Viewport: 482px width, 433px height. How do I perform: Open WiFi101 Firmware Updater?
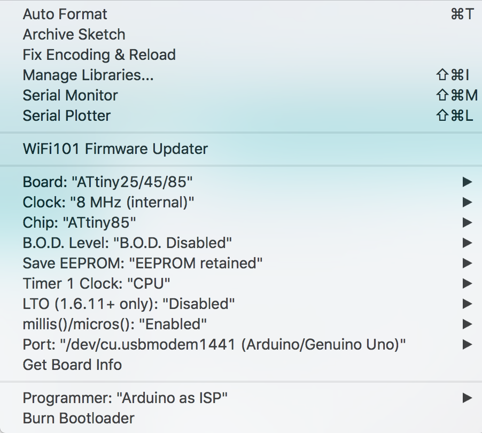pos(115,149)
